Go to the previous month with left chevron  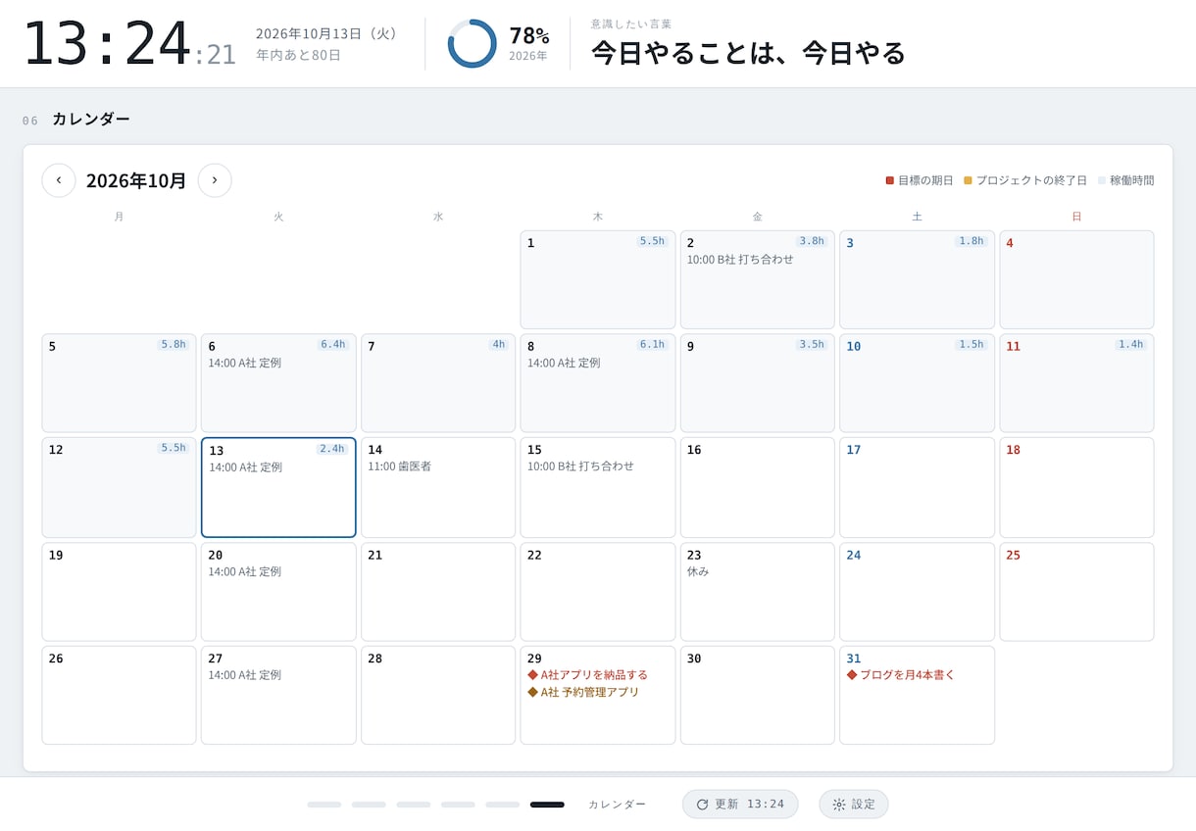pos(59,180)
